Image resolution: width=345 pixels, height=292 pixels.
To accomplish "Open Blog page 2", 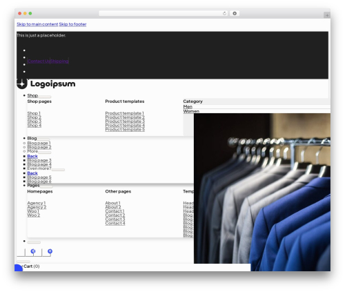I will point(39,147).
